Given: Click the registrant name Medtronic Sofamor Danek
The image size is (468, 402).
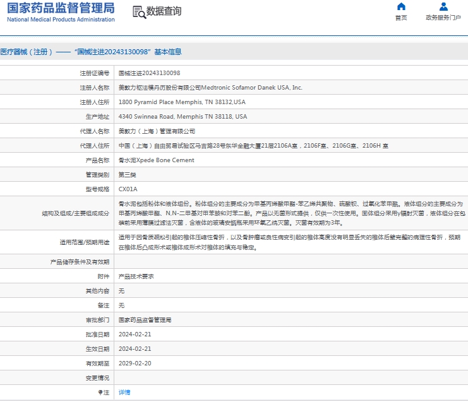Looking at the screenshot, I should click(x=210, y=88).
